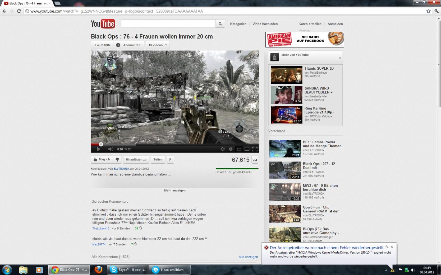Open the ELoTRiXHDx channel button
441x275 pixels.
tap(102, 45)
